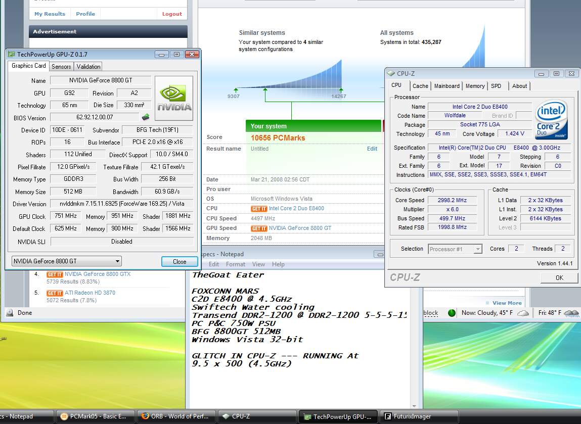Click the Your system green header
The width and height of the screenshot is (581, 424).
tap(313, 126)
